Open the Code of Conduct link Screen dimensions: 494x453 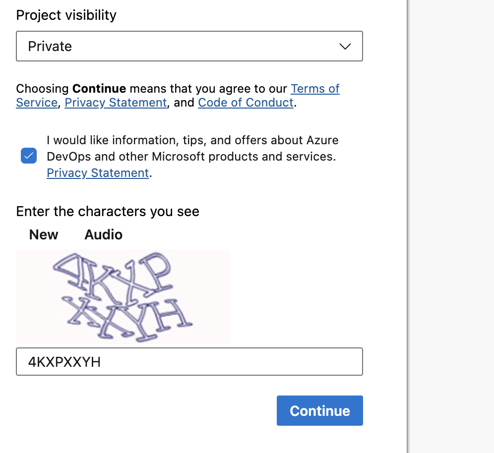[x=246, y=103]
